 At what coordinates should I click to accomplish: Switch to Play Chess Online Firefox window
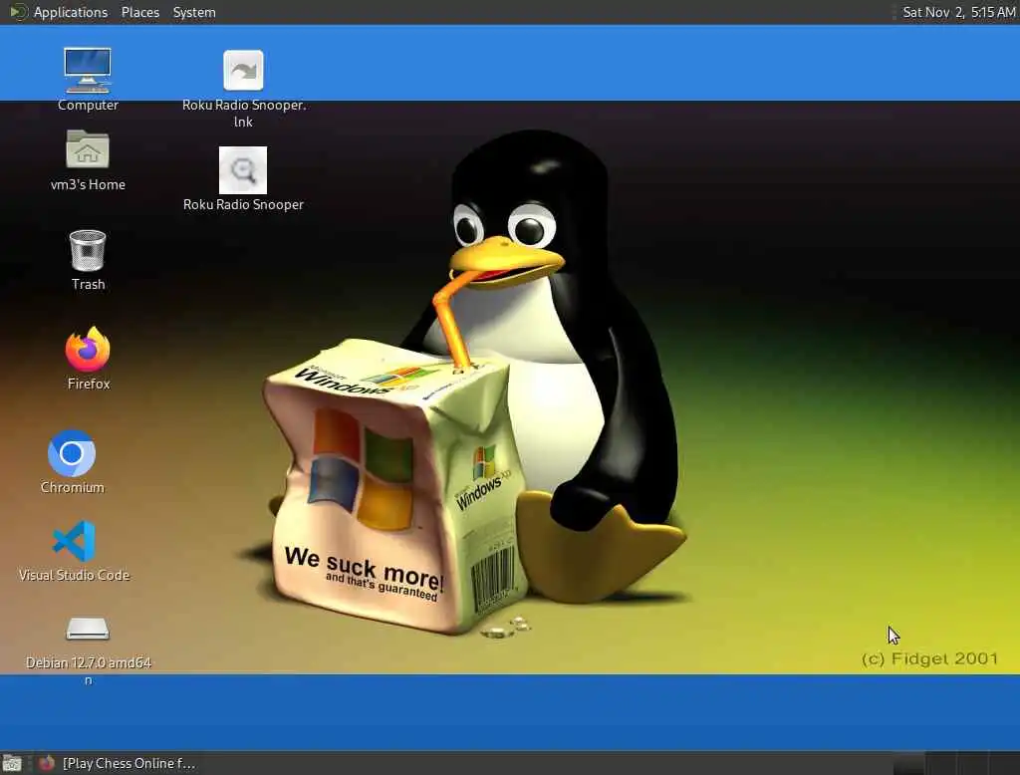(118, 763)
